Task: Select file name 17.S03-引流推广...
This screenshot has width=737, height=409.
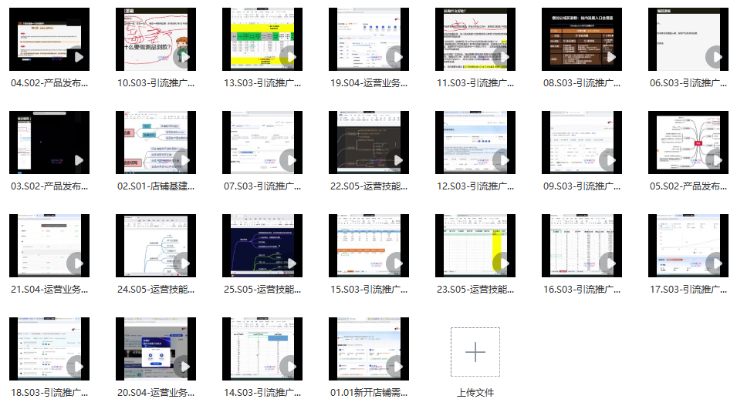Action: [x=688, y=290]
